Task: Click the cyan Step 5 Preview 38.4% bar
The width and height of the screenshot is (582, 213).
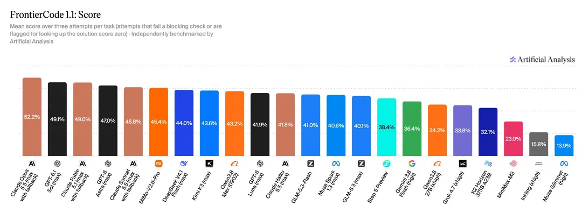Action: click(x=386, y=127)
